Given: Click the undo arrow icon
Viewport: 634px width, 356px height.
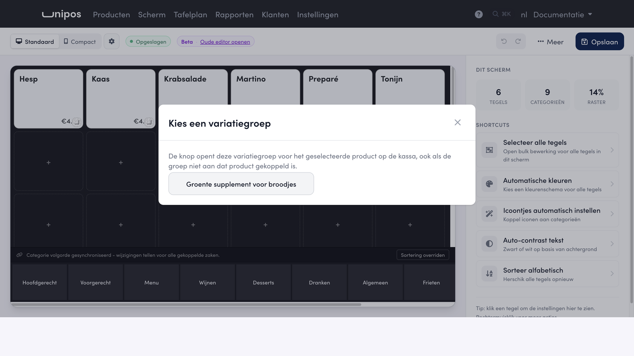Looking at the screenshot, I should click(x=504, y=42).
